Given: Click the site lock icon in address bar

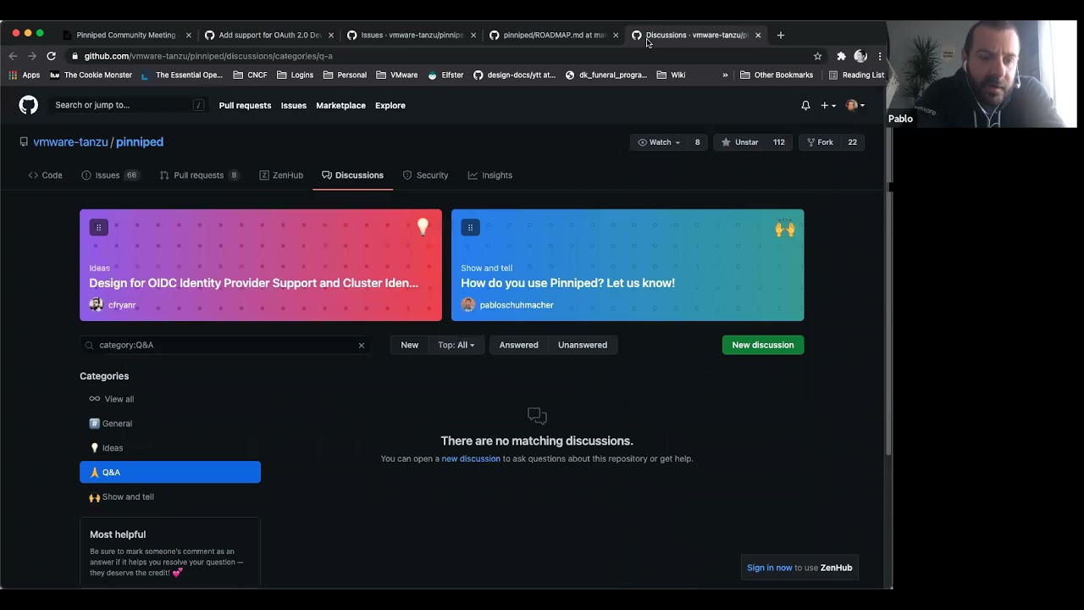Looking at the screenshot, I should [76, 56].
